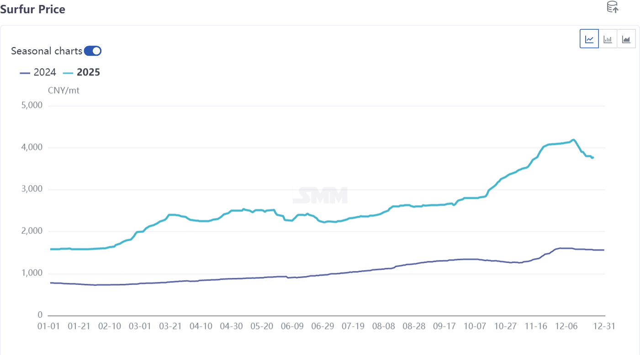The image size is (640, 355).
Task: Click the 5,000 y-axis value label
Action: coord(32,106)
